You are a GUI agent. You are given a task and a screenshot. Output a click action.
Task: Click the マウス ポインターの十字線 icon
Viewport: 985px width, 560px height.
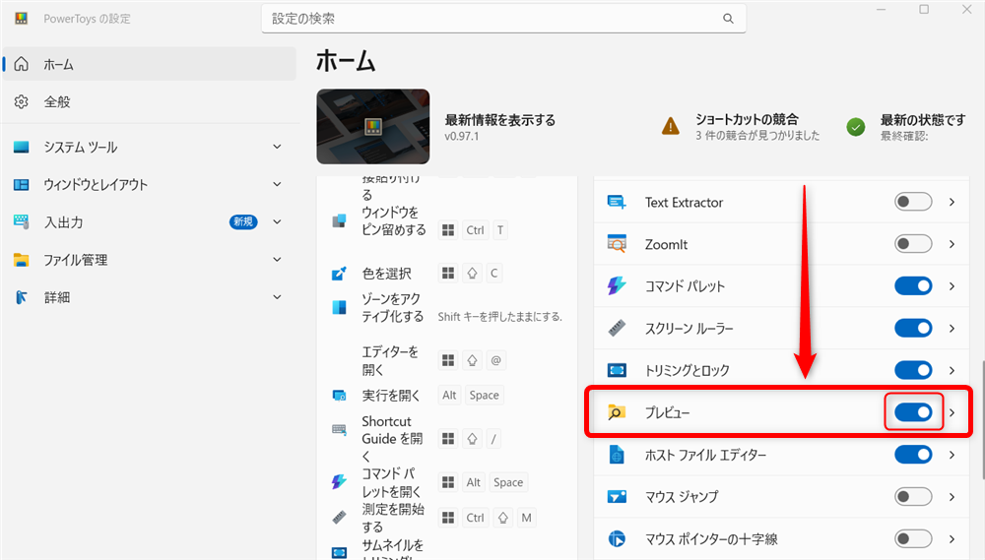click(x=617, y=538)
